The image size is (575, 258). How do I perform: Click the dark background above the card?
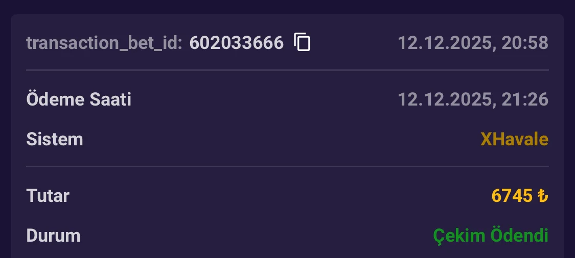287,6
